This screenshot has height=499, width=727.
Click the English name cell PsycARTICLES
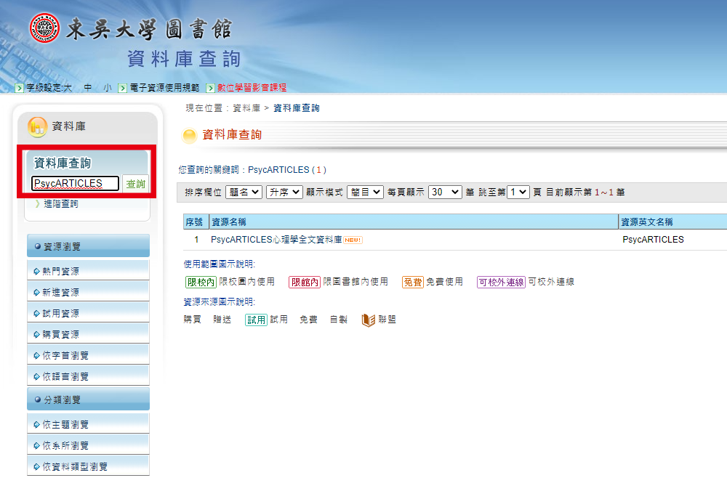(653, 240)
